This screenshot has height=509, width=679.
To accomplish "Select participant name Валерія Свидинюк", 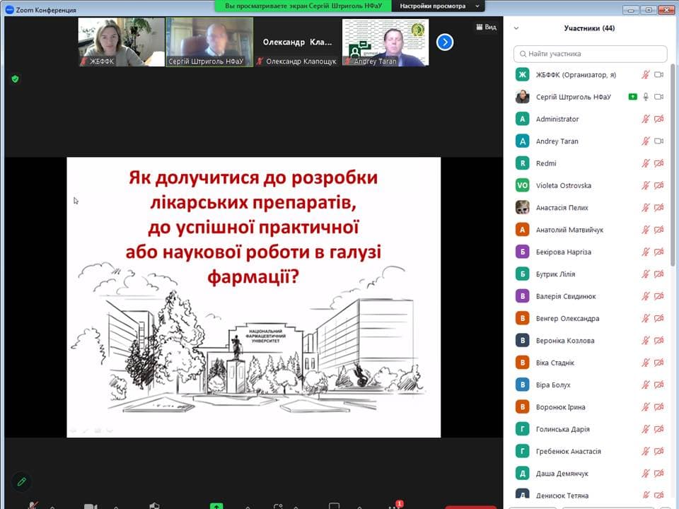I will pyautogui.click(x=566, y=296).
